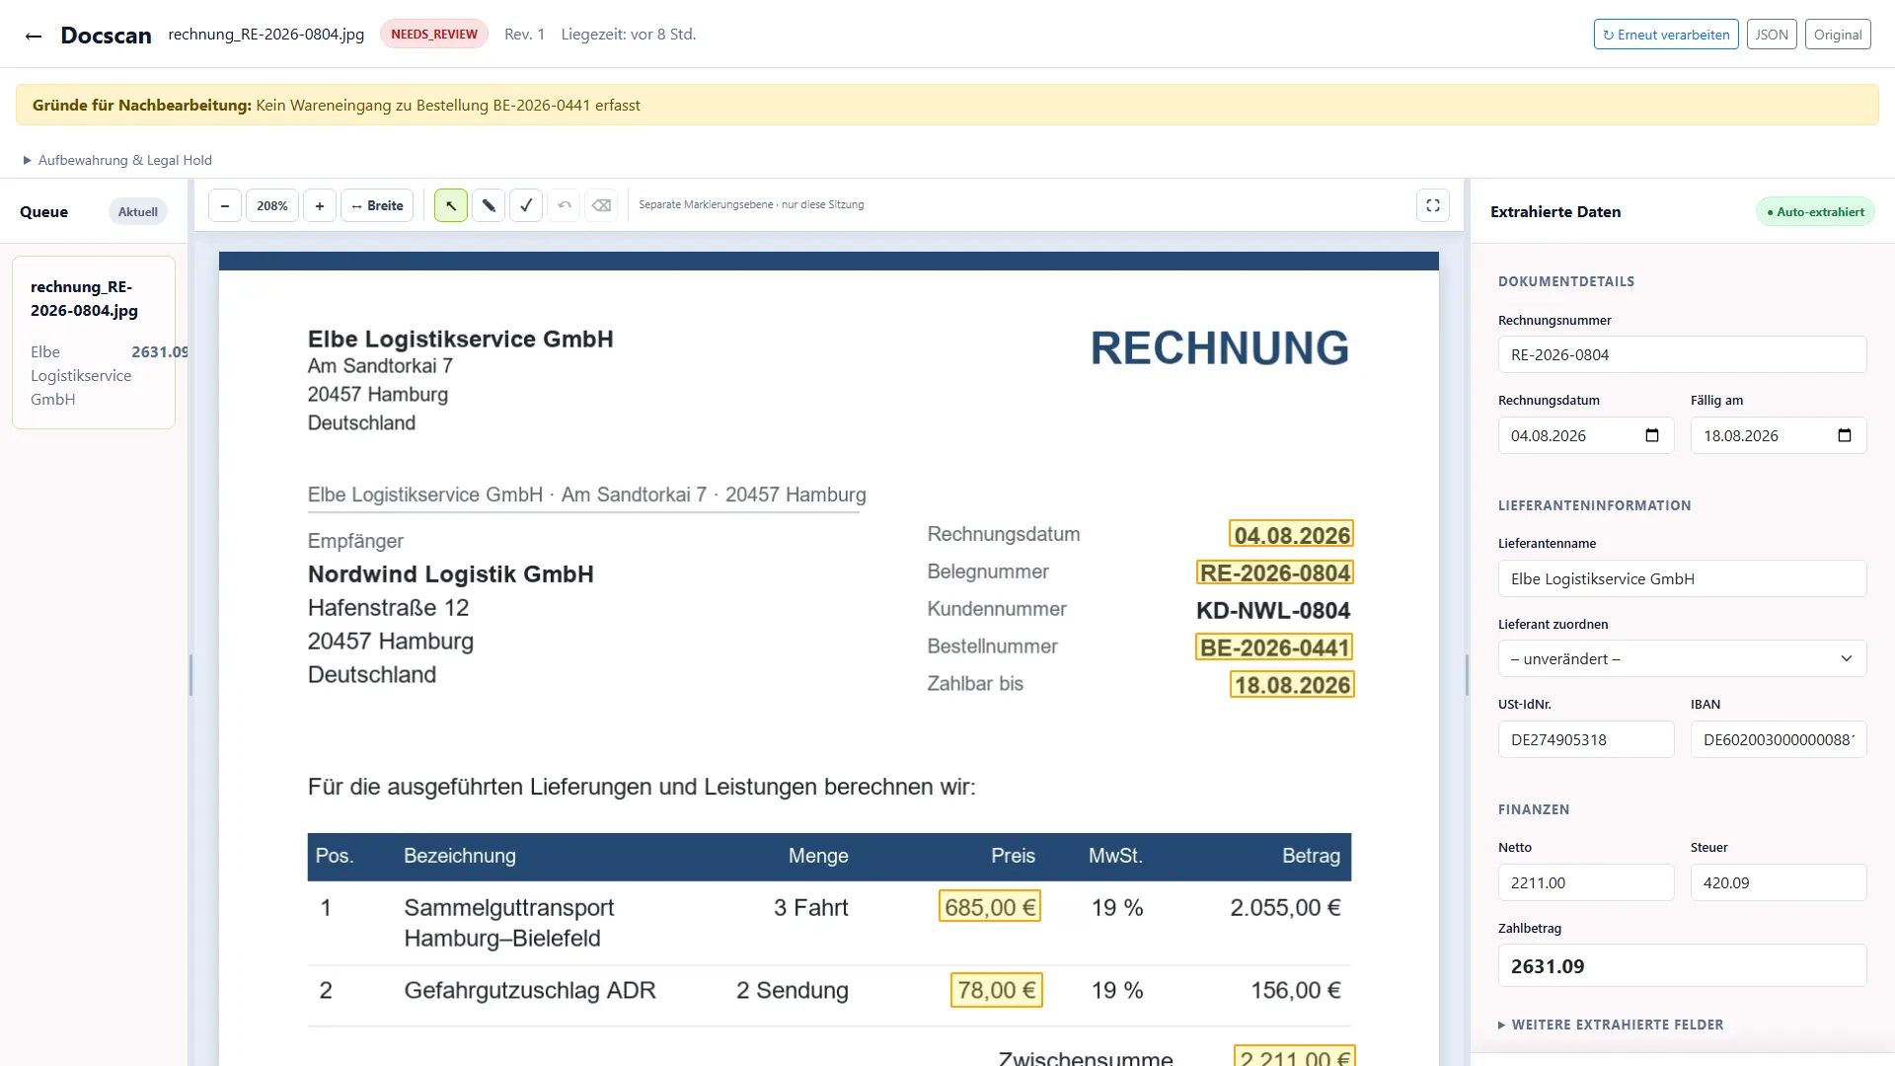Open queue item rechnung_RE-2026-0804.jpg
The width and height of the screenshot is (1895, 1066).
click(x=94, y=343)
